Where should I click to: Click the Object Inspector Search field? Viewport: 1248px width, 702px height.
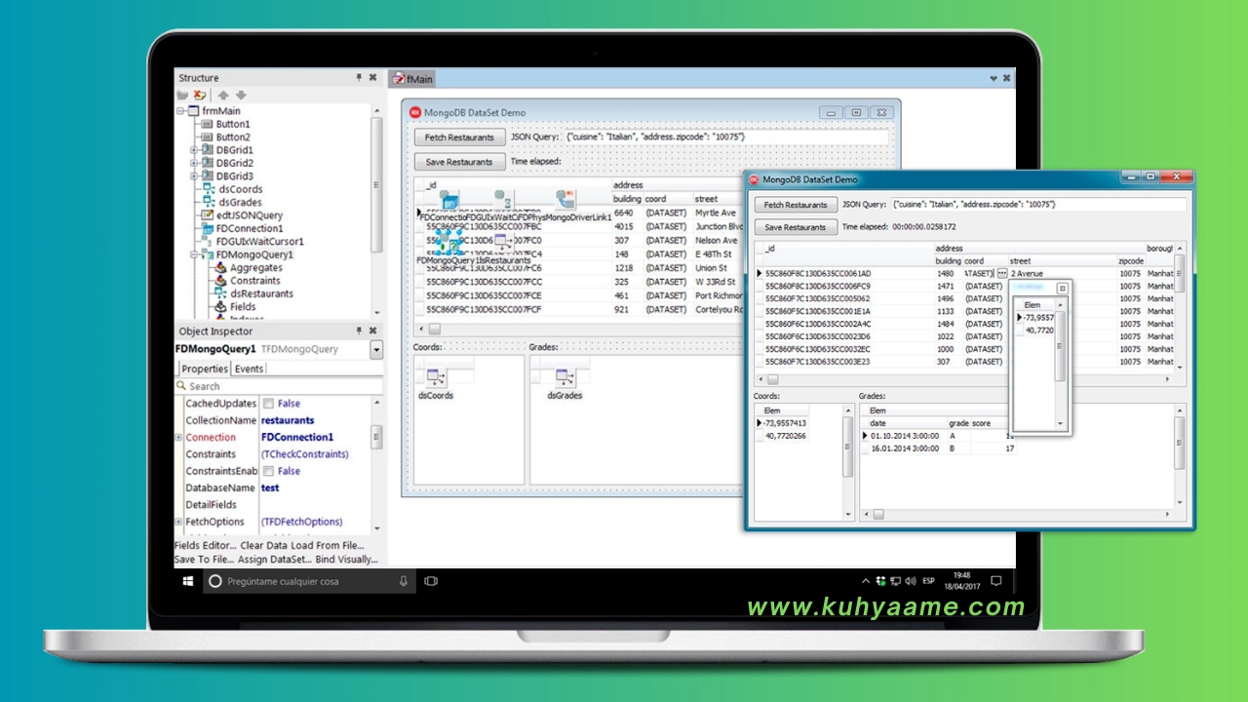point(278,386)
